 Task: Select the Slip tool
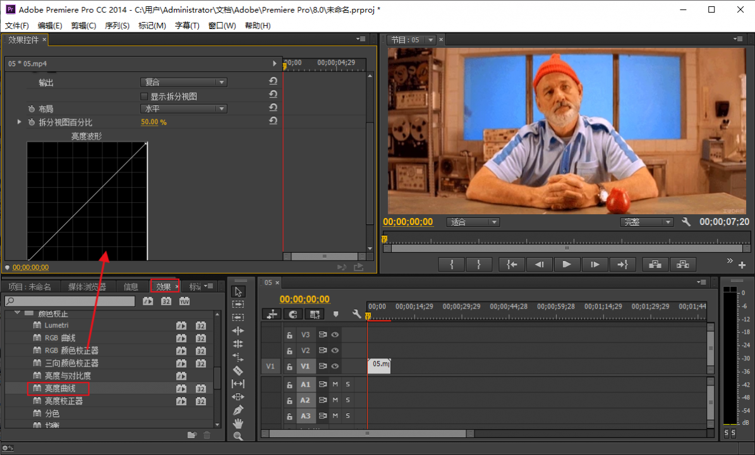click(x=238, y=384)
